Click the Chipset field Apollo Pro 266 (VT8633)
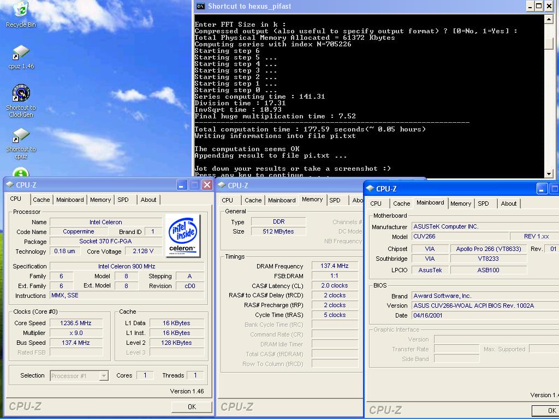The height and width of the screenshot is (419, 559). 489,249
